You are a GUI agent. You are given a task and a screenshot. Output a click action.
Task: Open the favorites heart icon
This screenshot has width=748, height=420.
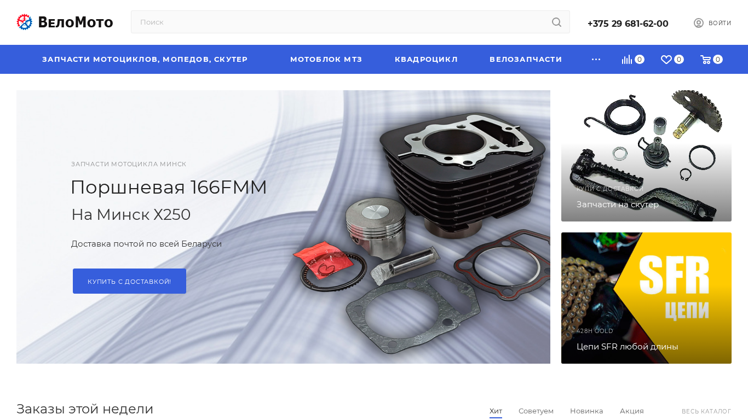point(666,60)
